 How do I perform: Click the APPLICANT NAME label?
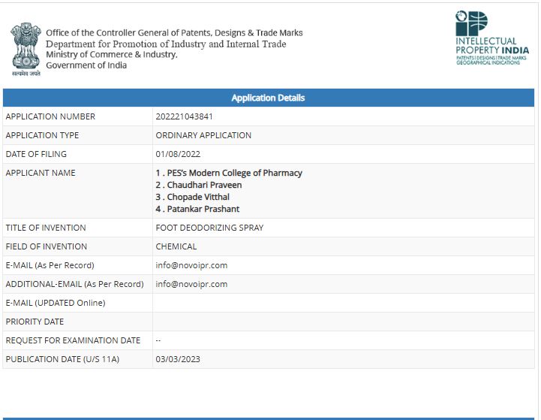click(41, 173)
